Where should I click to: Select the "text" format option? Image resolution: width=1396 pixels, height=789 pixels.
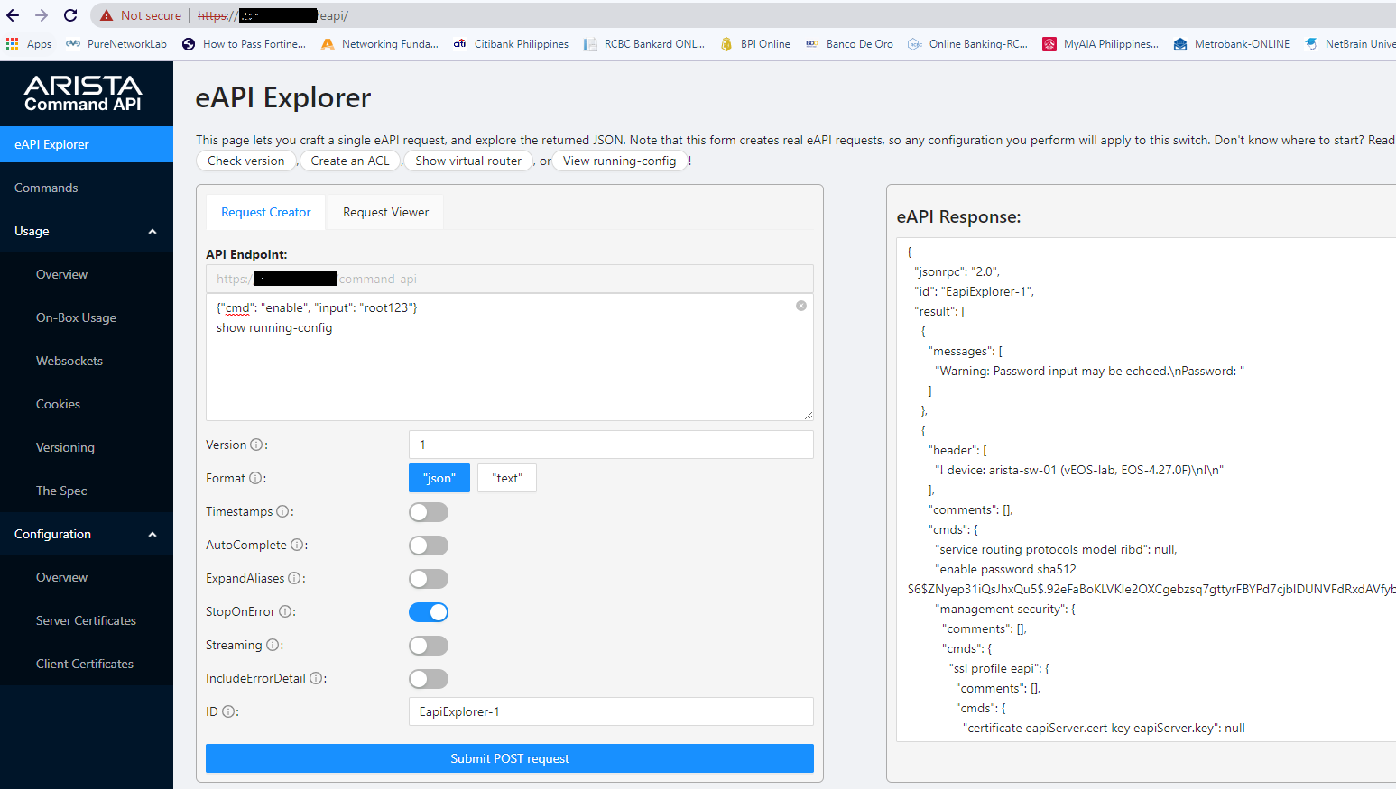tap(507, 478)
